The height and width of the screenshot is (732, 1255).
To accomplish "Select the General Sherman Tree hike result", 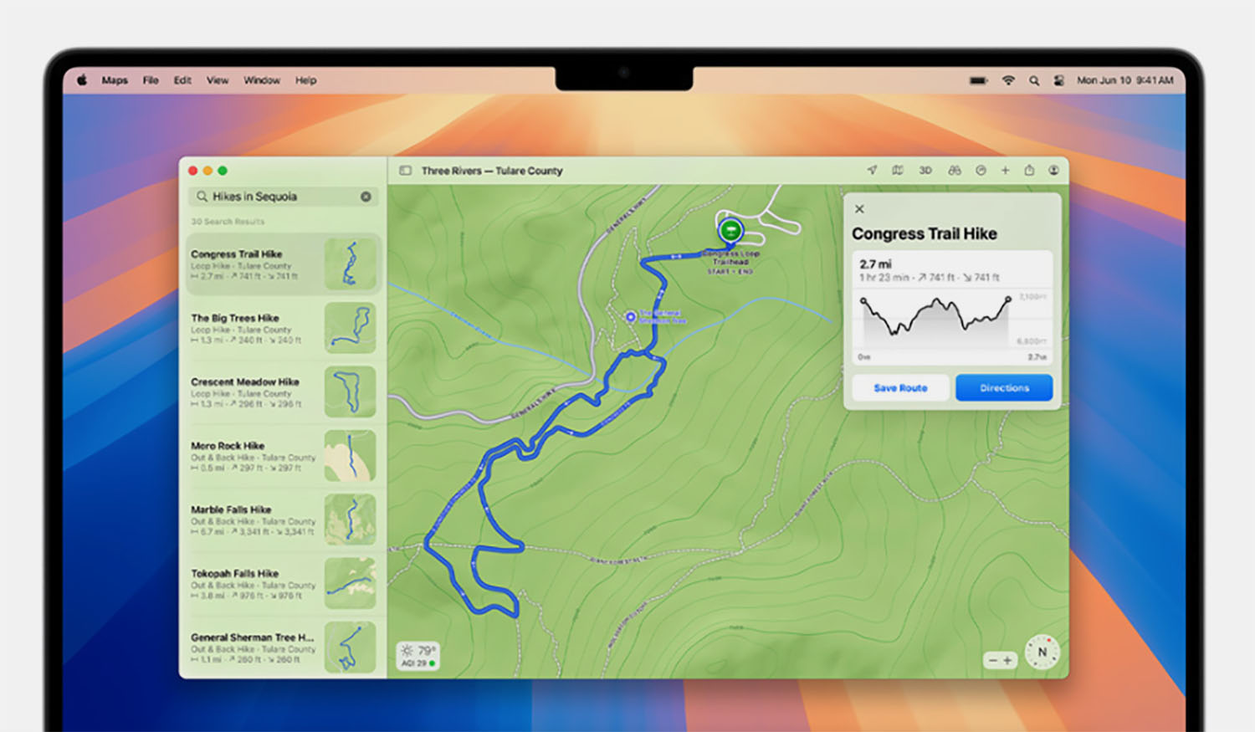I will (x=283, y=647).
